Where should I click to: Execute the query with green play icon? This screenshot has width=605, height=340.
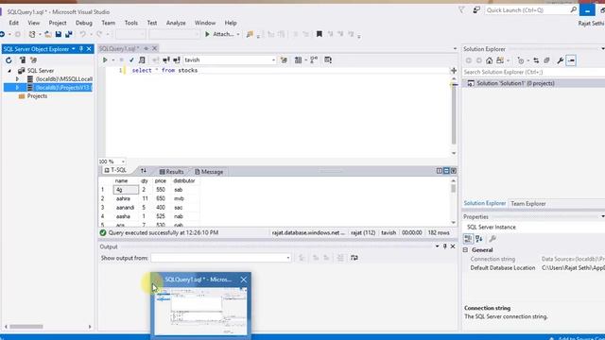click(x=105, y=60)
